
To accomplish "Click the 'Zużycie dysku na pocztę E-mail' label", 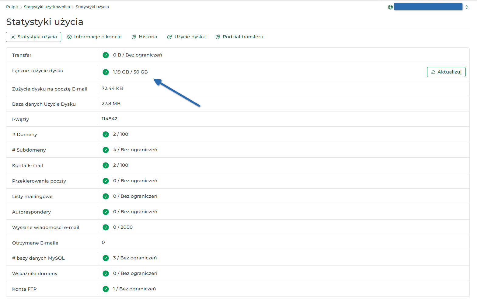I will coord(50,89).
